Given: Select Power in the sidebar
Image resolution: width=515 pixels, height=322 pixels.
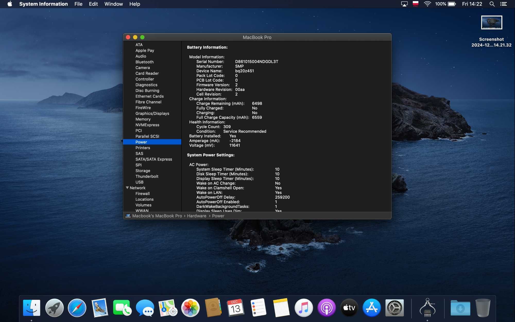Looking at the screenshot, I should 152,142.
